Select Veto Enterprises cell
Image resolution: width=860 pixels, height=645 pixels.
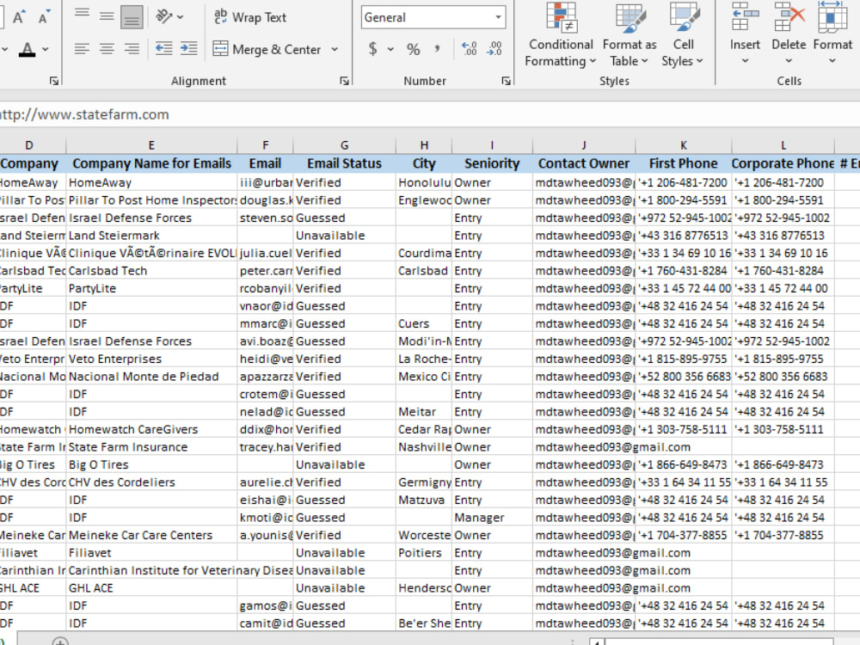[151, 359]
